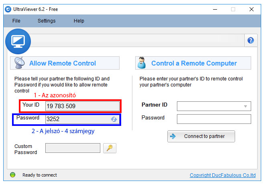Click the person with computer icon
The image size is (268, 185).
coord(142,63)
